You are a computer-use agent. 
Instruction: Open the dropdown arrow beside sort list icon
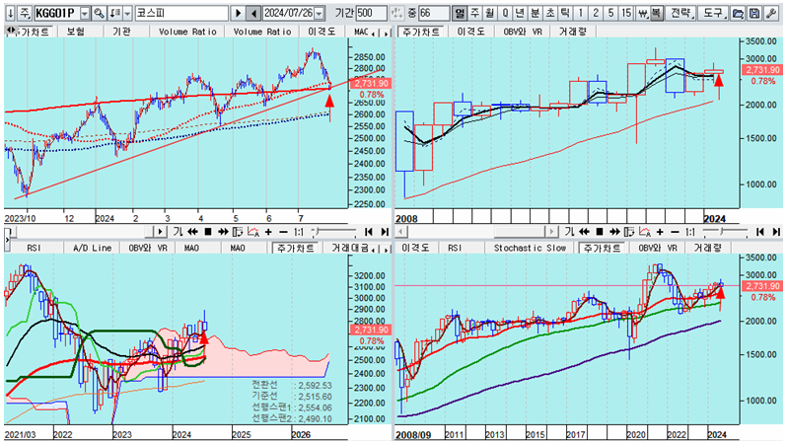pyautogui.click(x=127, y=13)
